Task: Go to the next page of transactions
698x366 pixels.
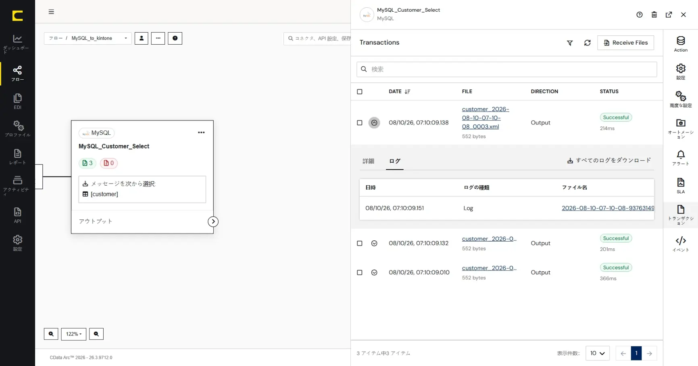Action: 649,354
